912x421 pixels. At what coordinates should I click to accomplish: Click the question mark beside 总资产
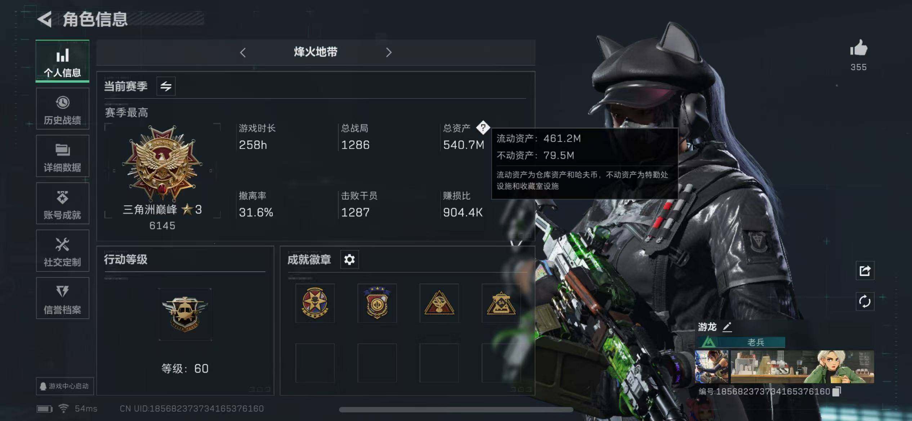pyautogui.click(x=483, y=127)
